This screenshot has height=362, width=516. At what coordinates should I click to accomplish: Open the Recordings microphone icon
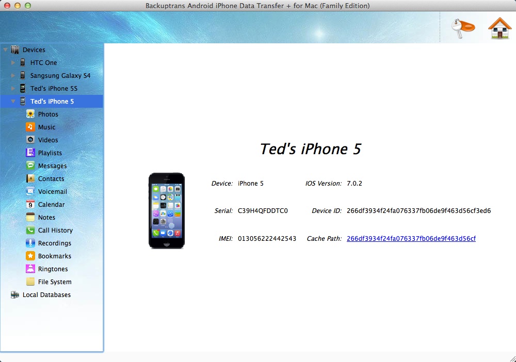[30, 243]
